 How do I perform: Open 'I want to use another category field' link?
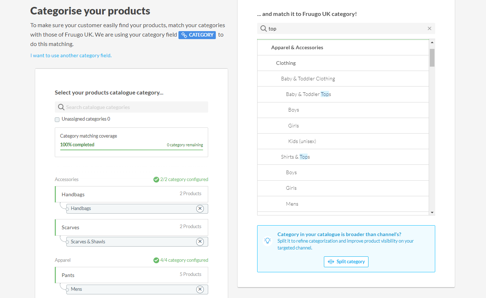point(71,56)
